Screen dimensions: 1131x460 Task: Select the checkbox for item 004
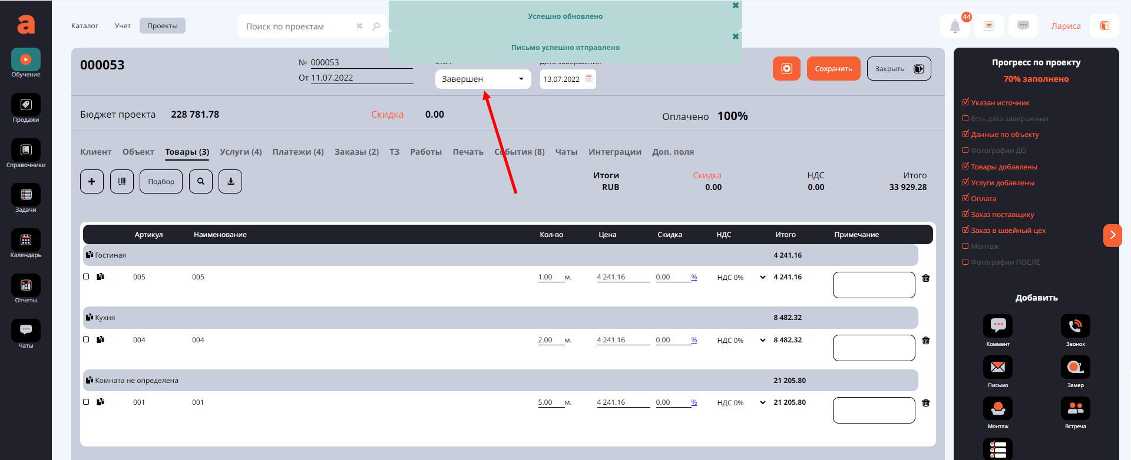coord(86,339)
